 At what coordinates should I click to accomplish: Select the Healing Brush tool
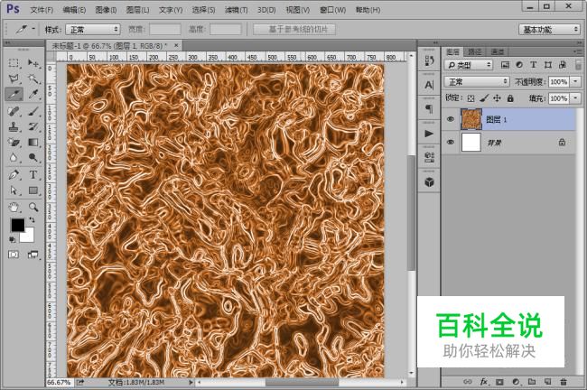pyautogui.click(x=14, y=111)
